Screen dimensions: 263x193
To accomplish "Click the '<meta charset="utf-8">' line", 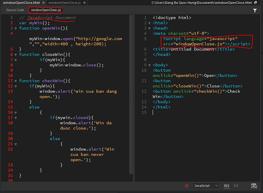I will pyautogui.click(x=181, y=33).
